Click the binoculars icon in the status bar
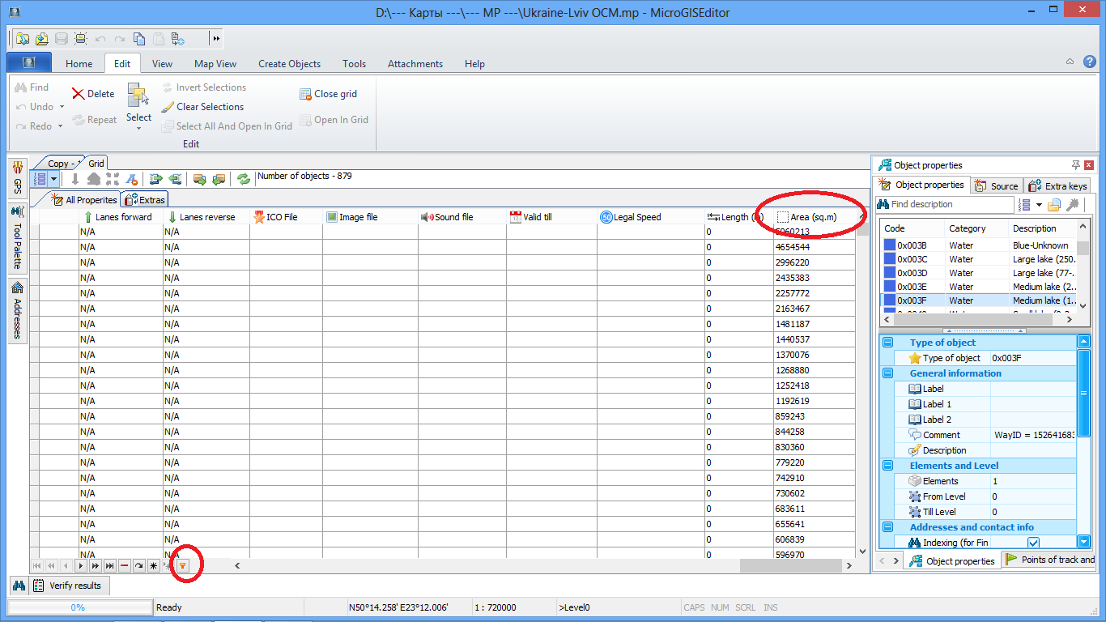Screen dimensions: 1106x622 [x=18, y=585]
